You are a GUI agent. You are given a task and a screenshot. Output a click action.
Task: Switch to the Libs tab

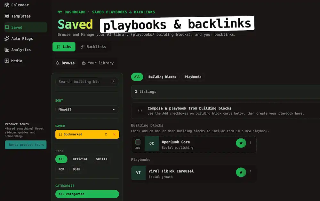(64, 47)
